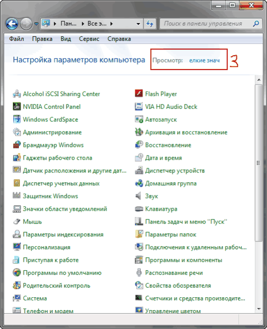Open the Диспетчер учетных данных icon
Image resolution: width=267 pixels, height=329 pixels.
pos(17,183)
